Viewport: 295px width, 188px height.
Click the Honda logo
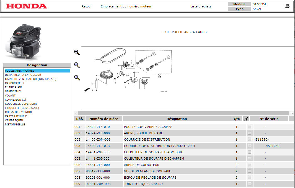coord(27,6)
